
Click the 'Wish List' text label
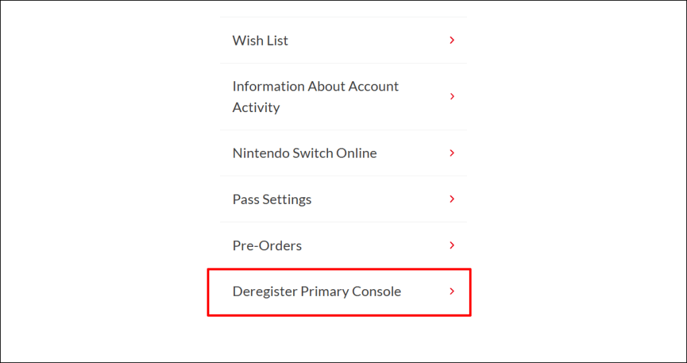(x=260, y=40)
